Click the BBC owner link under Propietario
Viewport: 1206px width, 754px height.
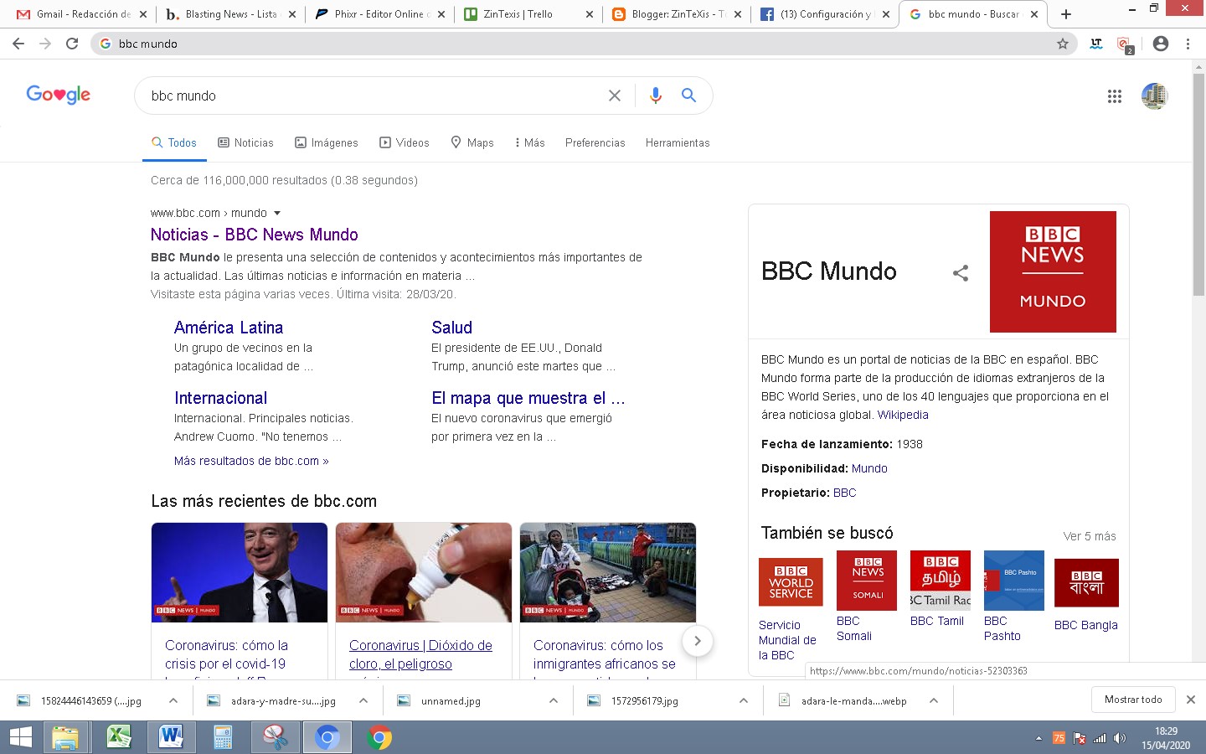844,493
